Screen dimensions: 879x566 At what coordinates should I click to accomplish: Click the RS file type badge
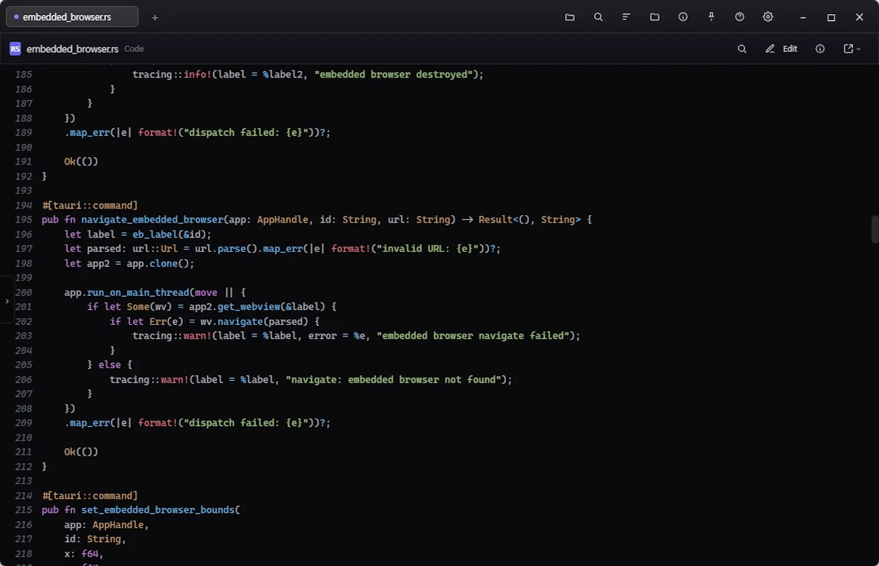15,49
